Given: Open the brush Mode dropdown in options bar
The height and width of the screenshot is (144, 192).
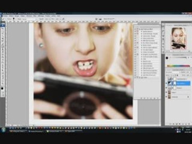Looking at the screenshot, I should 29,19.
